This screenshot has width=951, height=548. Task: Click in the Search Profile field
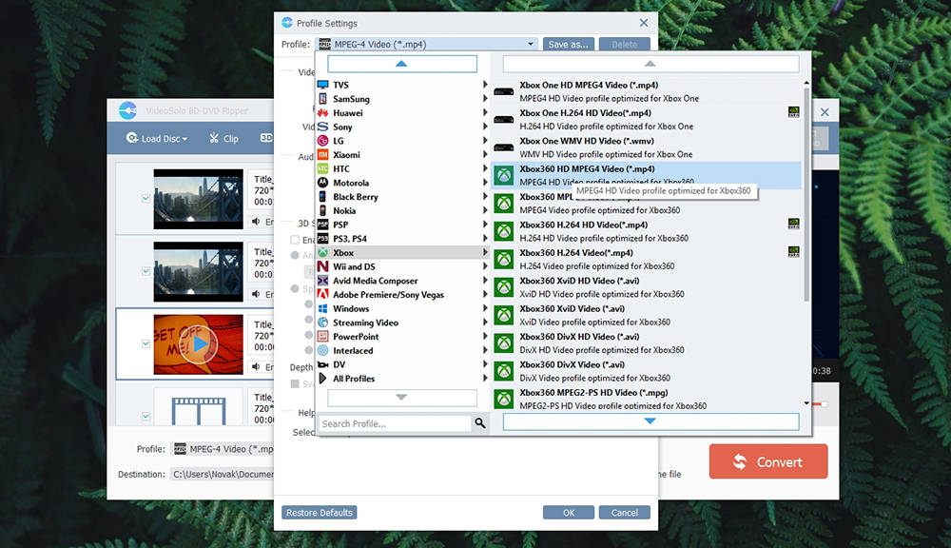point(395,423)
